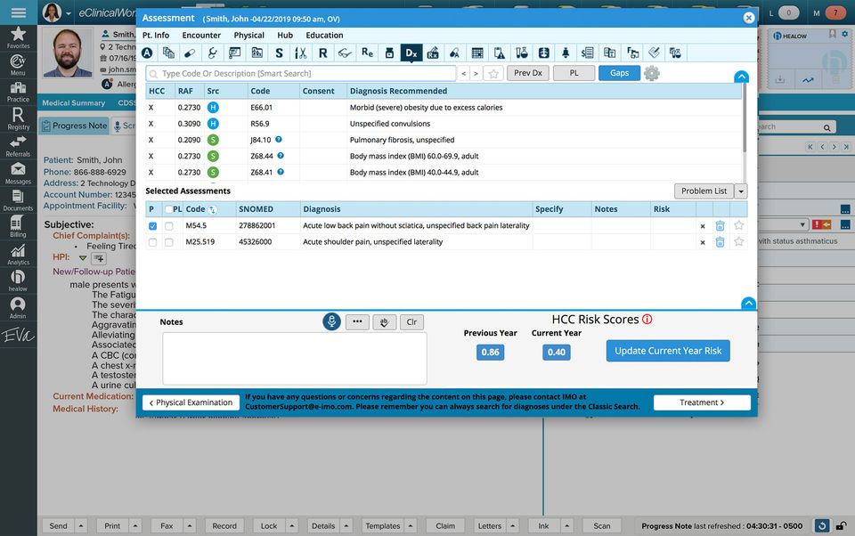The height and width of the screenshot is (536, 855).
Task: Click the calendar grid toolbar icon
Action: (477, 53)
